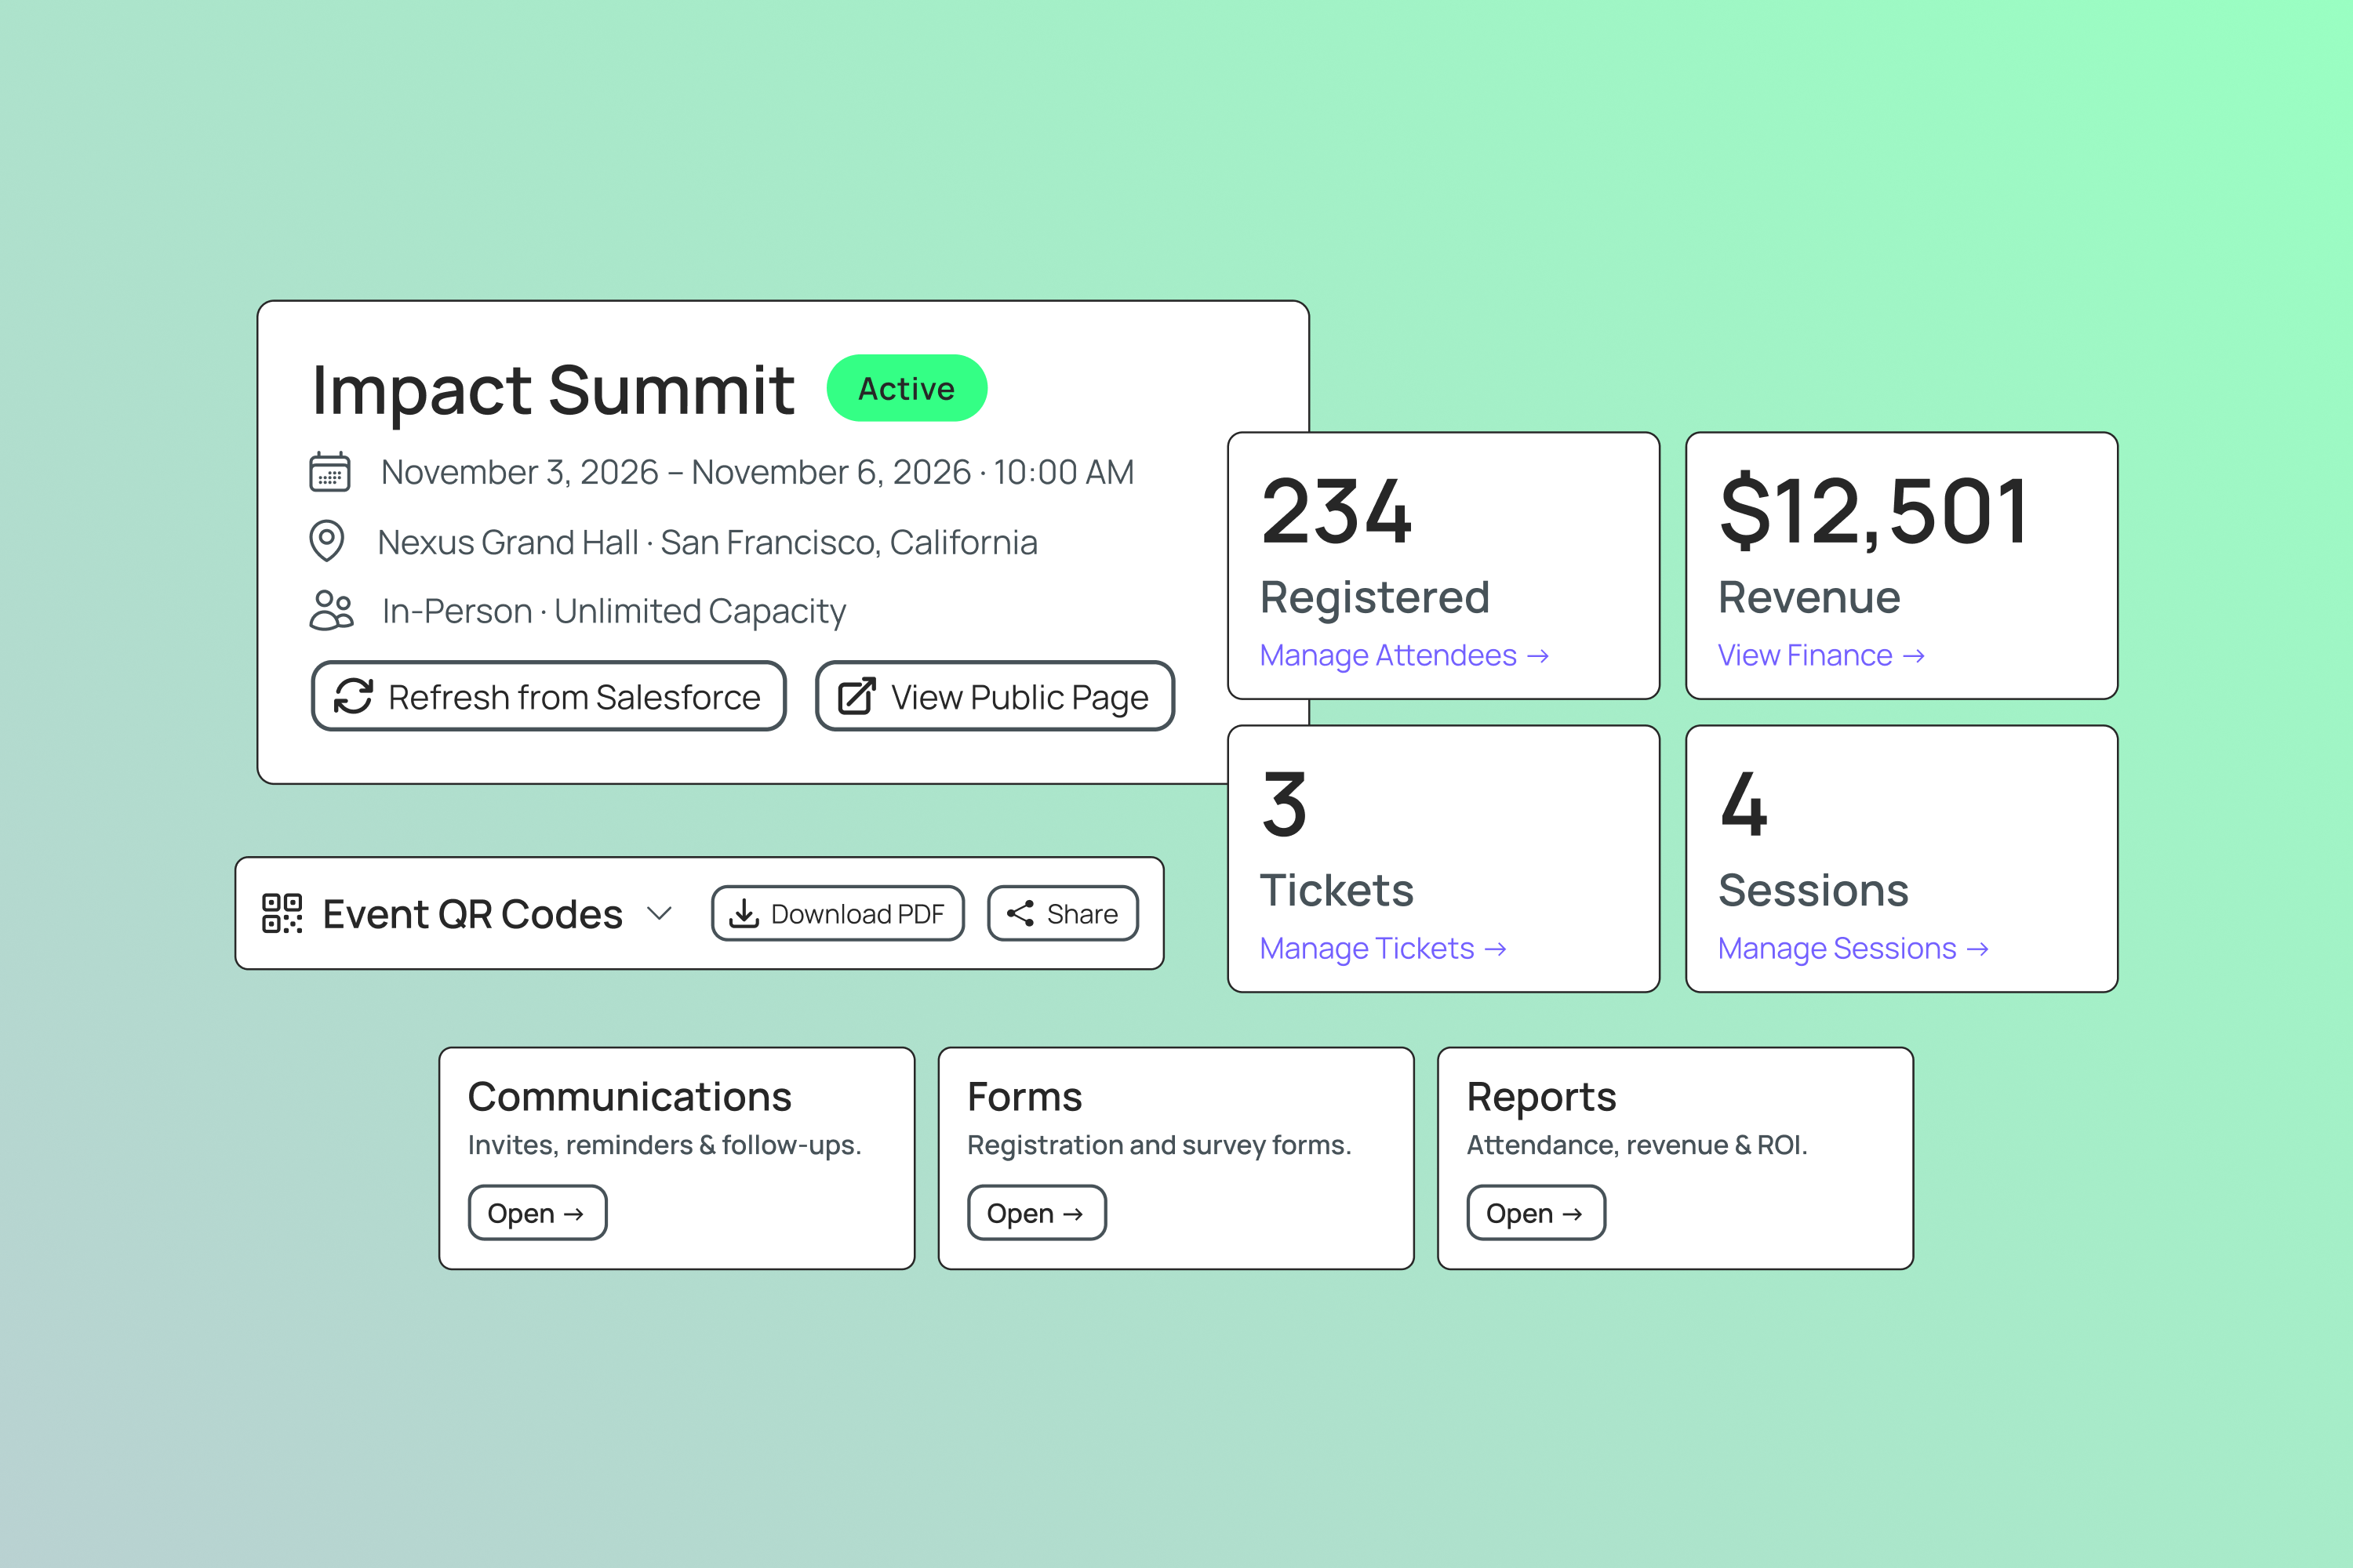This screenshot has width=2353, height=1568.
Task: Open the Communications card
Action: tap(537, 1213)
